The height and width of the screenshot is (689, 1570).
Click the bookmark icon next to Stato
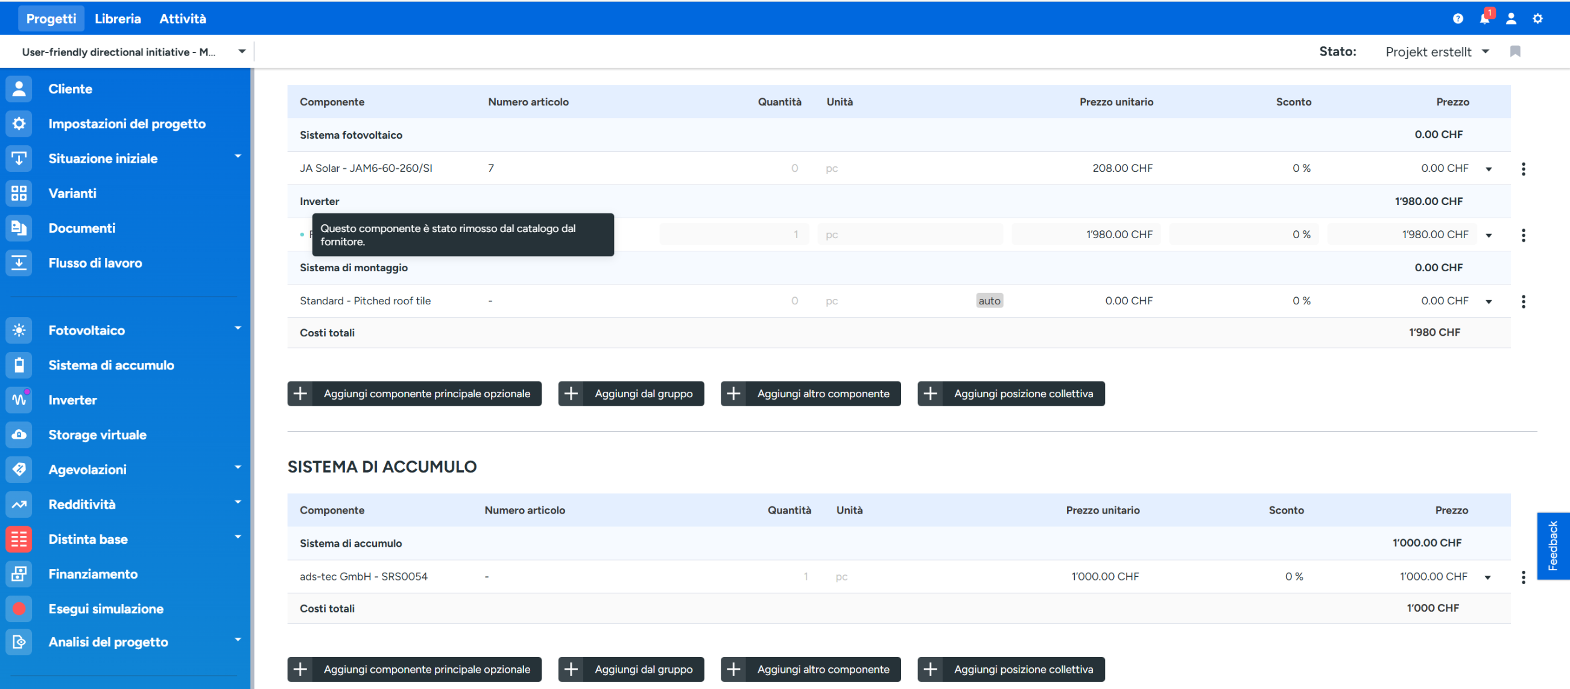pyautogui.click(x=1515, y=51)
